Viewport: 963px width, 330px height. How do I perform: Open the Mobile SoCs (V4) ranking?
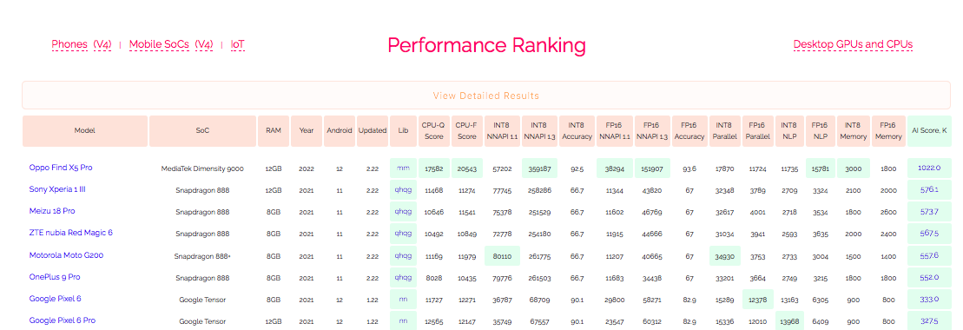pos(171,45)
